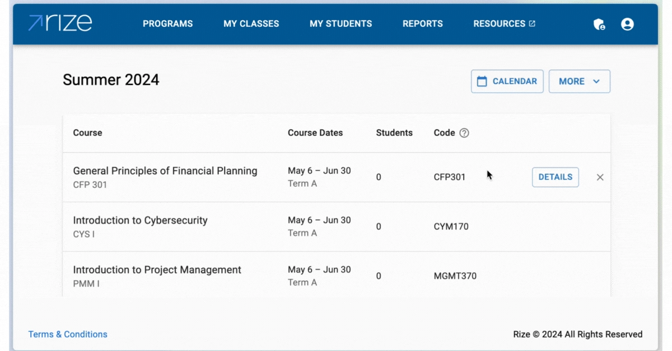Remove the CFP 301 course via X icon

(600, 177)
